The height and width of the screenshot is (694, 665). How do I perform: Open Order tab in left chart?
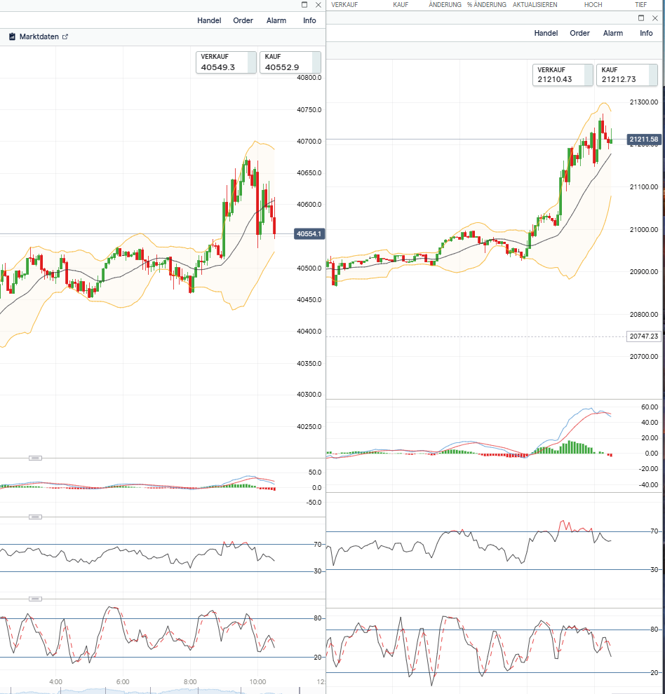tap(243, 20)
